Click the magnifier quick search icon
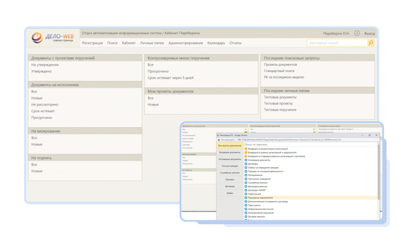Viewport: 403px width, 242px height. pyautogui.click(x=370, y=43)
